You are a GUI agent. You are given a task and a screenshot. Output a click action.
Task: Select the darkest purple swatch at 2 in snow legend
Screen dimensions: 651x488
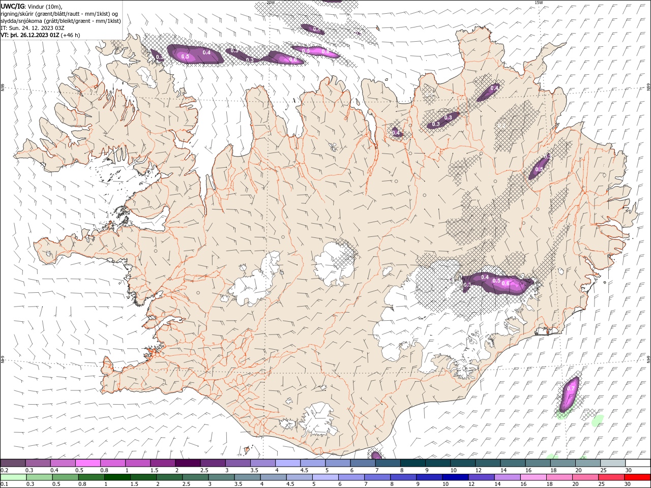pos(188,463)
